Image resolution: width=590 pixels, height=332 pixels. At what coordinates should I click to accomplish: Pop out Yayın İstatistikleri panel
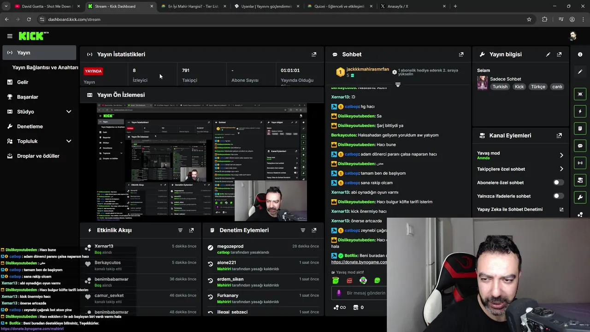[314, 54]
